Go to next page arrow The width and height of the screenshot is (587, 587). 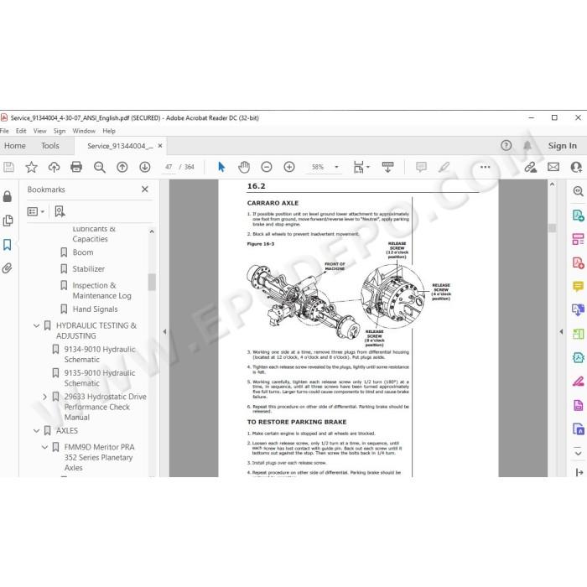(145, 167)
